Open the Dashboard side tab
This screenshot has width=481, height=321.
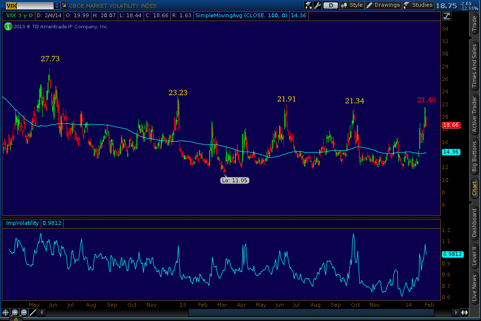pos(474,222)
